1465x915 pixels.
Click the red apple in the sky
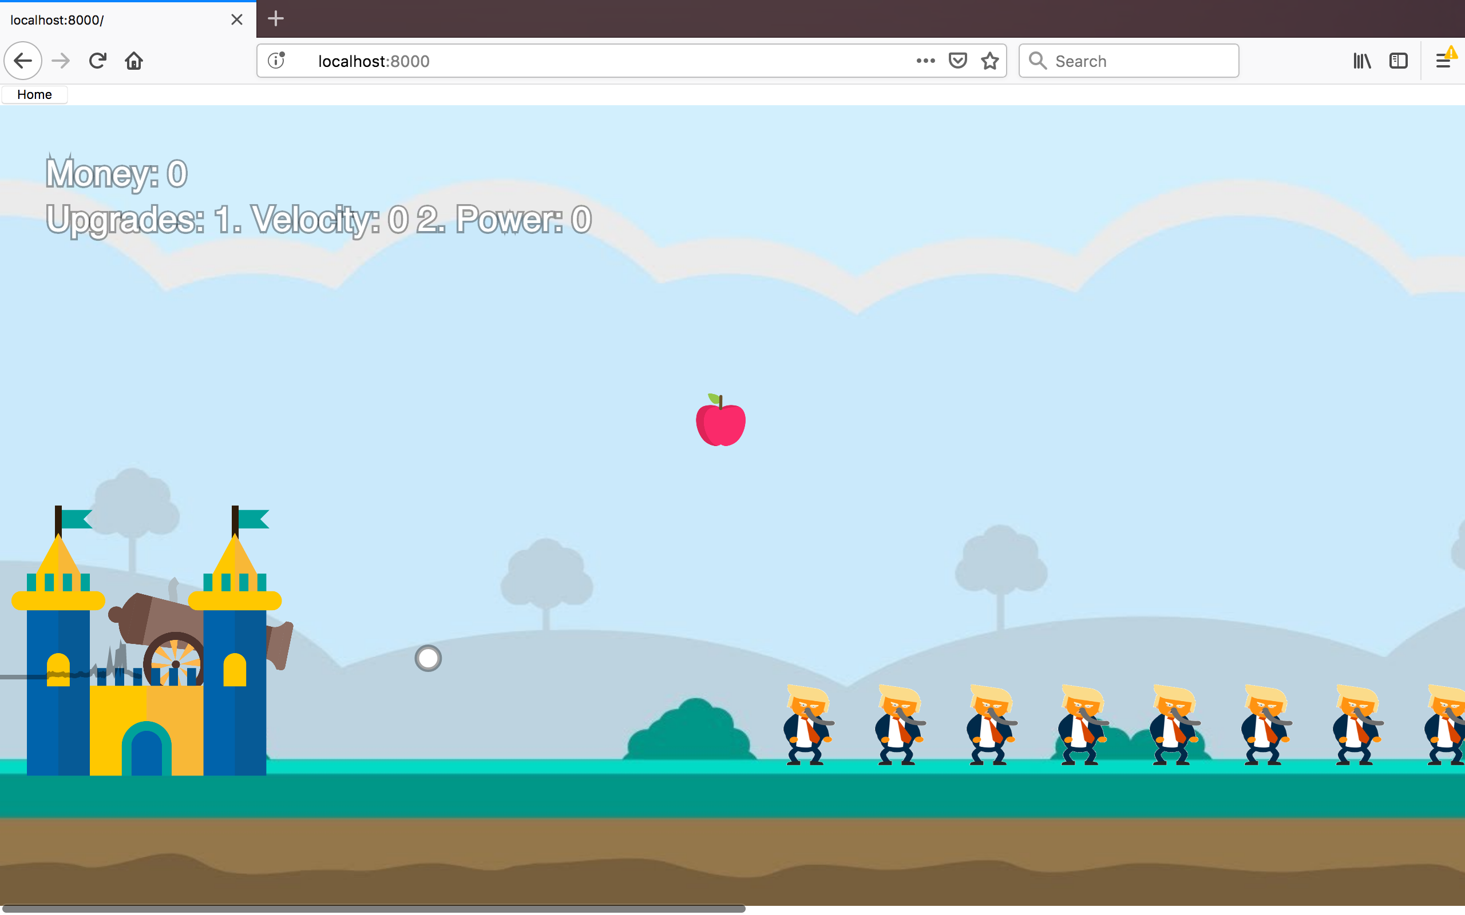[x=720, y=422]
